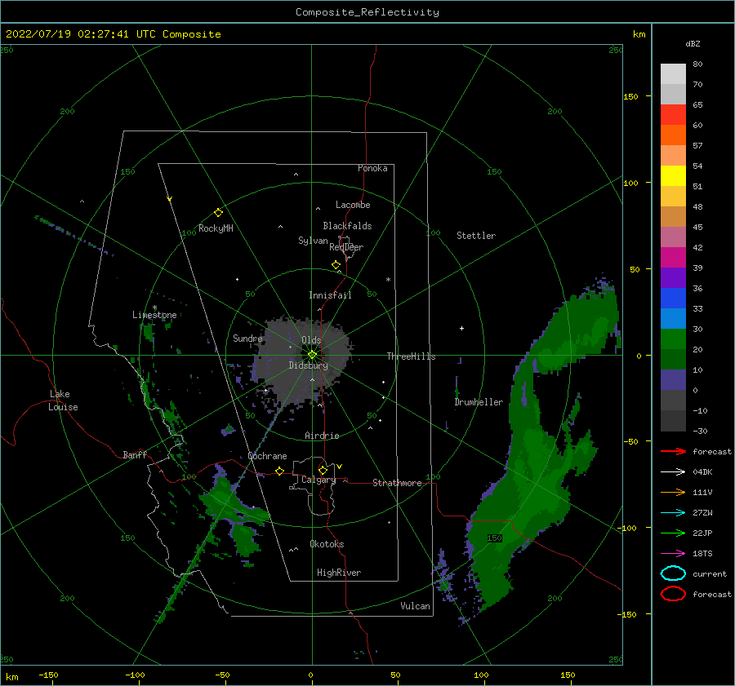Viewport: 735px width, 686px height.
Task: Click the green 22JP arrow icon
Action: (673, 533)
